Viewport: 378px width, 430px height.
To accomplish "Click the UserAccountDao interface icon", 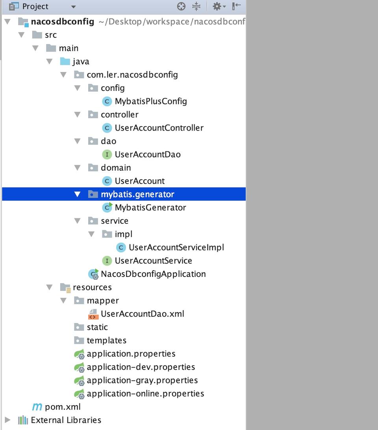I will coord(107,155).
